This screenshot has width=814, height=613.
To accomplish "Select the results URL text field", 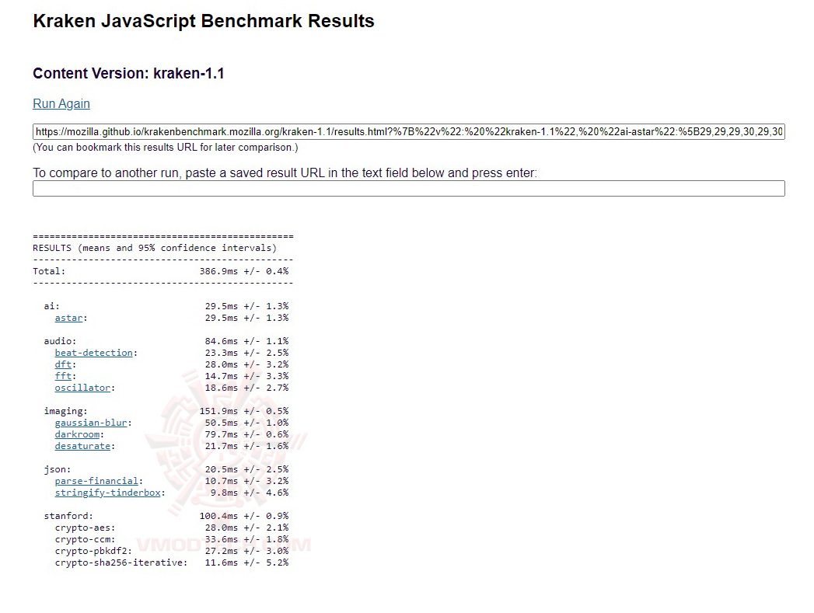I will 409,132.
